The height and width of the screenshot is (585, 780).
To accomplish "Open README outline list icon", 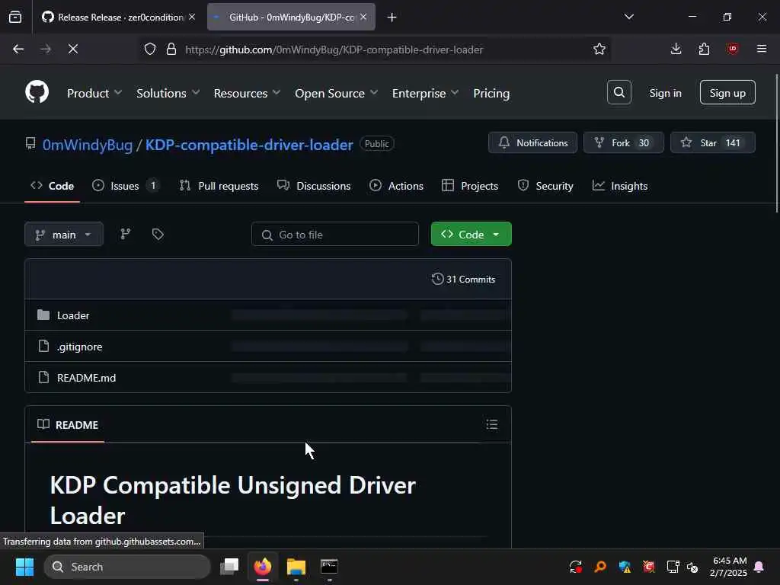I will [491, 424].
